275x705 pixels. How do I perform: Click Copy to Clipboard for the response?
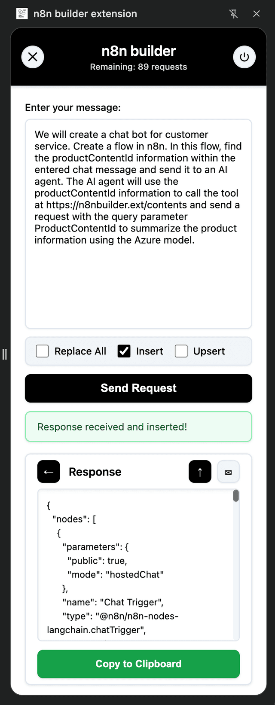click(138, 664)
